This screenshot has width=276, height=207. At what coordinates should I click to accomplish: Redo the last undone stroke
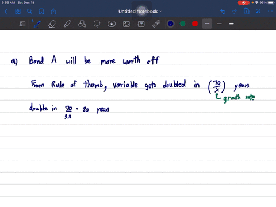click(235, 11)
